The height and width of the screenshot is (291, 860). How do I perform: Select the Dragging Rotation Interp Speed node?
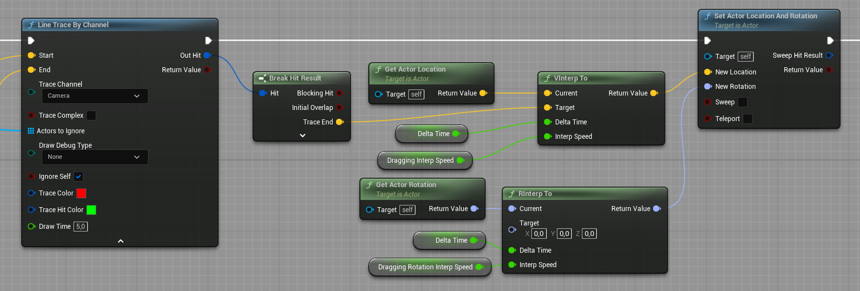(425, 267)
